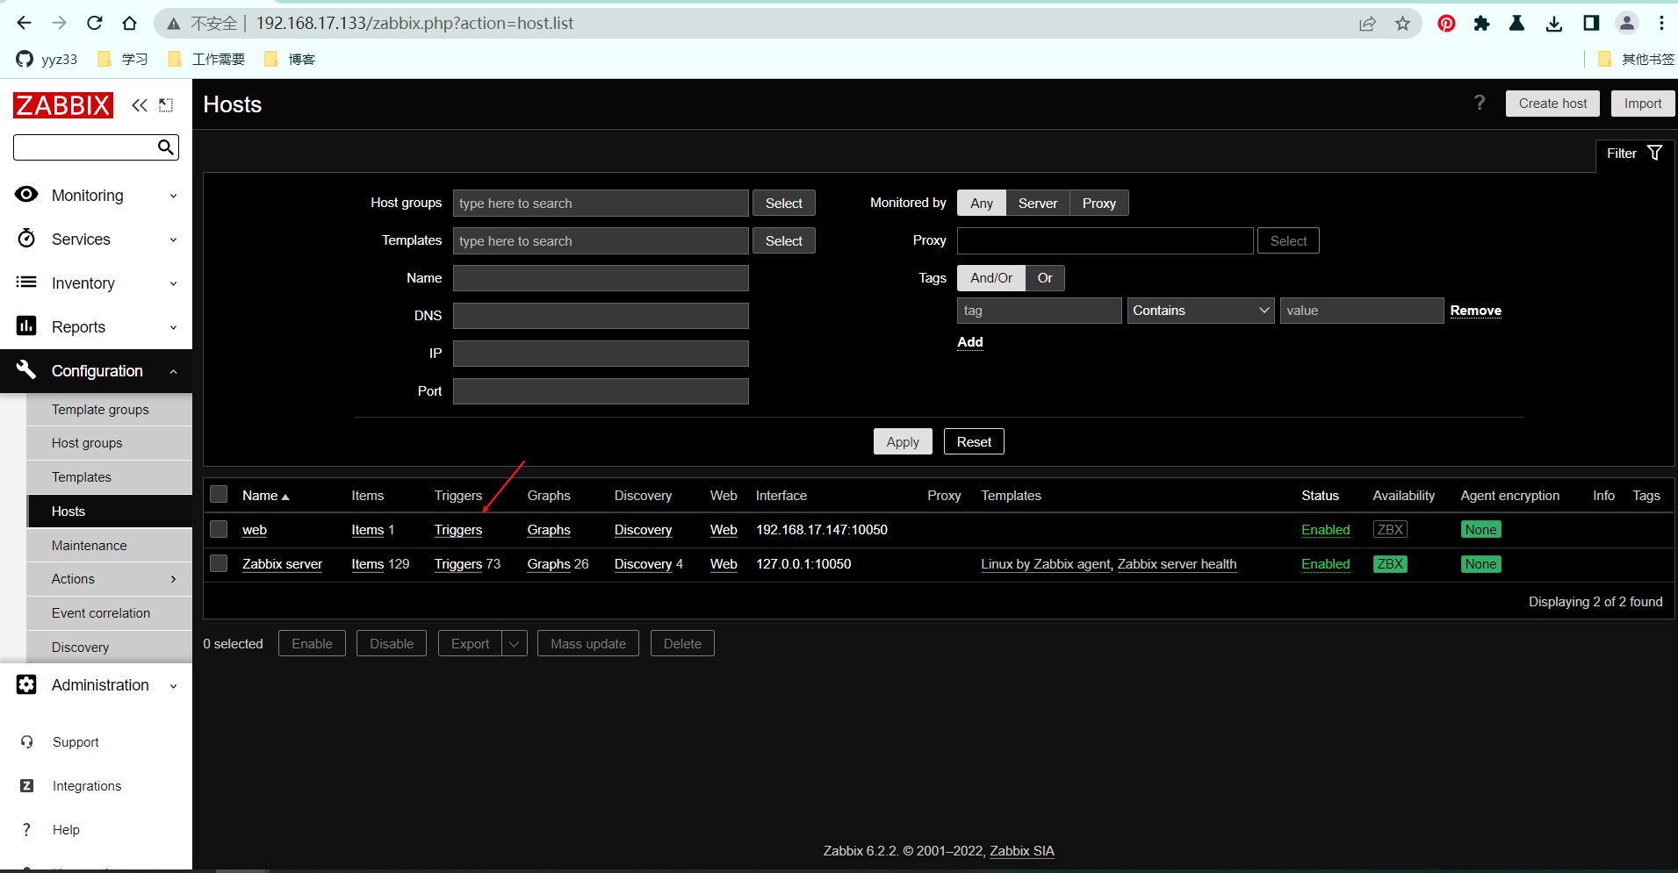Expand the Monitoring menu chevron
Screen dimensions: 1678x873
click(174, 196)
